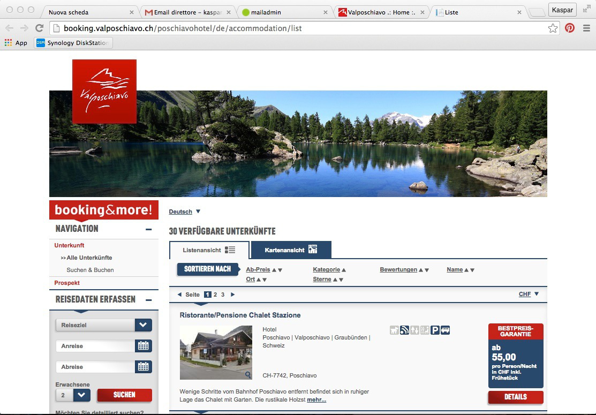
Task: Click the parking amenity icon
Action: 435,330
